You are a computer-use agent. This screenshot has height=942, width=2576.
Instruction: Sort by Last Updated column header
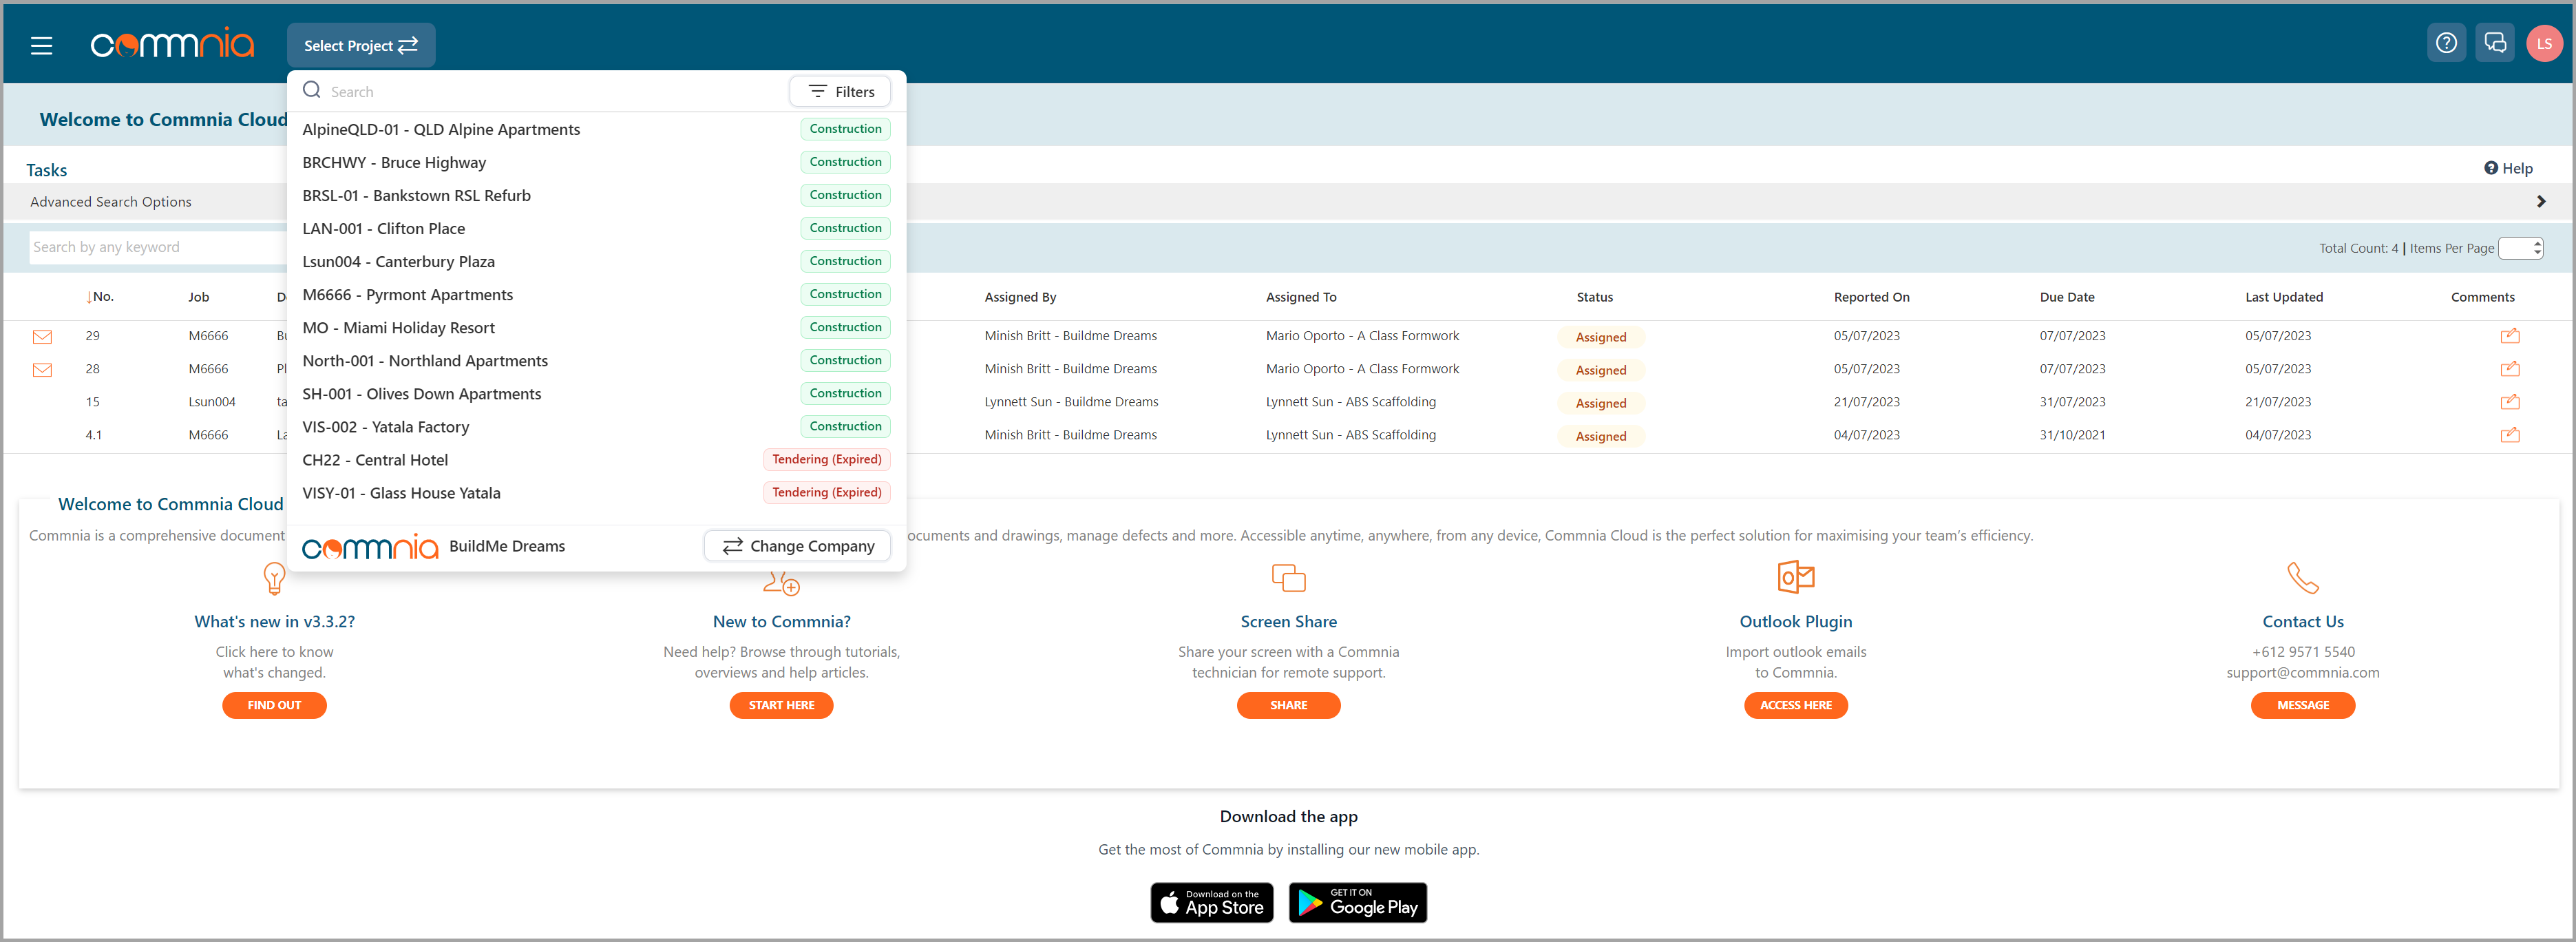click(x=2284, y=297)
